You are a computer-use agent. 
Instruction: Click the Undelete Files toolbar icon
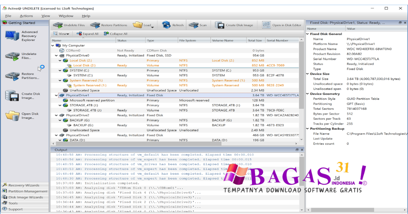pyautogui.click(x=57, y=25)
